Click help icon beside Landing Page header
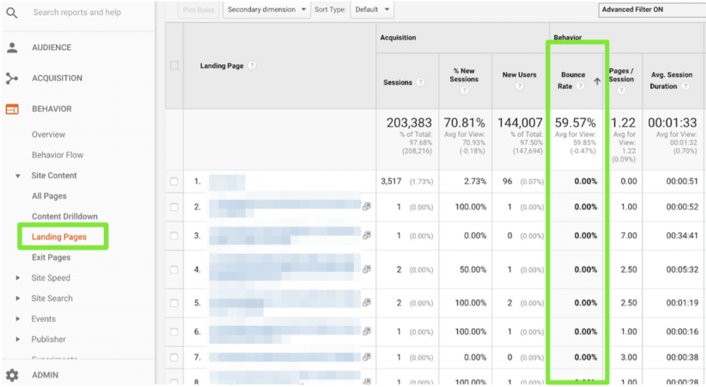Image resolution: width=706 pixels, height=387 pixels. pos(252,66)
